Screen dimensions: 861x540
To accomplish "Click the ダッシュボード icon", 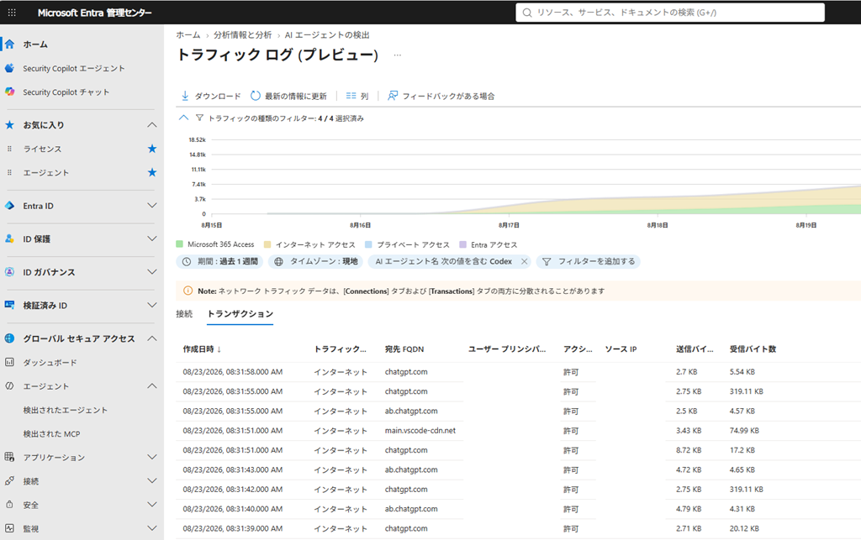I will click(x=9, y=362).
